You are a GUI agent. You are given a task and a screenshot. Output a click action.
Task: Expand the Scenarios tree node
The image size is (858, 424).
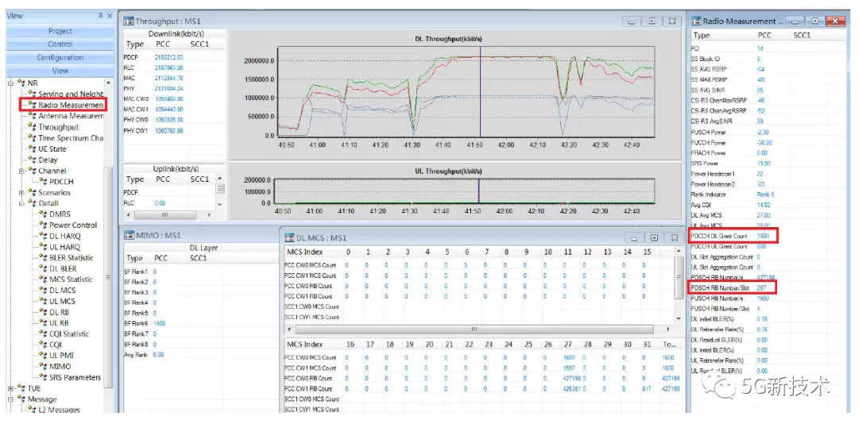22,193
